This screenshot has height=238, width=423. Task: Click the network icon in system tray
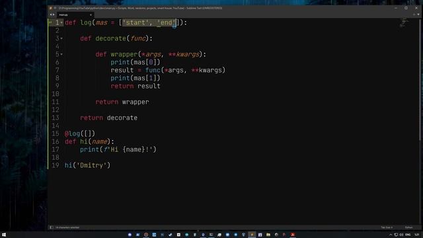click(x=396, y=235)
